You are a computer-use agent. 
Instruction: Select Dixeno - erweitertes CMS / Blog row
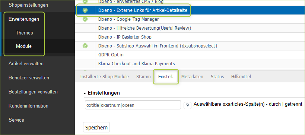pos(190,2)
